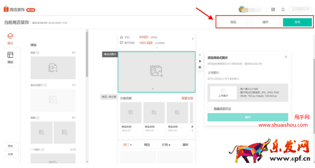Click the 上传图片 upload box
This screenshot has height=168, width=315.
[x=223, y=93]
